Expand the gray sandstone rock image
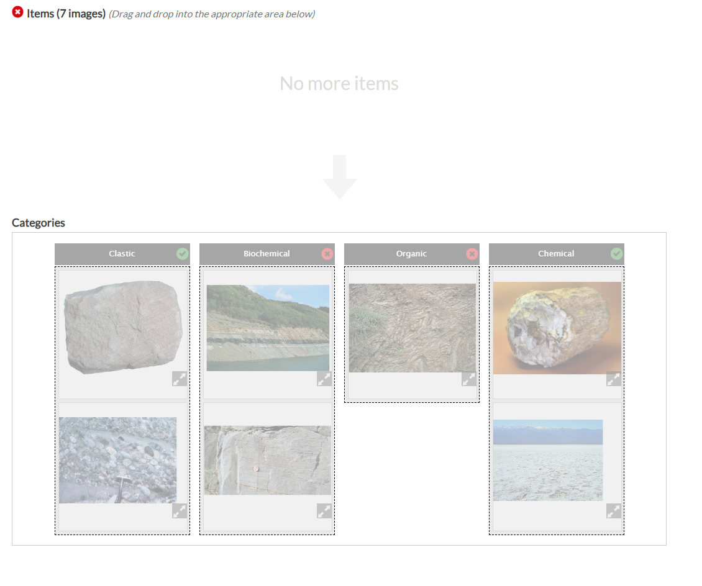This screenshot has height=586, width=702. [x=180, y=379]
